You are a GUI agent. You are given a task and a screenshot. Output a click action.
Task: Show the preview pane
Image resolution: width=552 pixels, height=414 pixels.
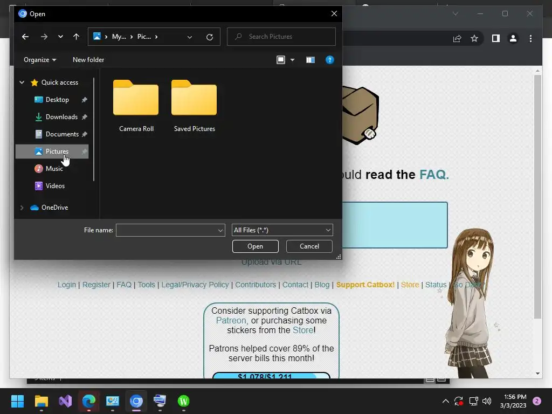pyautogui.click(x=310, y=60)
